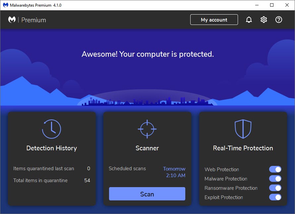The height and width of the screenshot is (214, 295).
Task: Open the notifications bell
Action: click(249, 20)
